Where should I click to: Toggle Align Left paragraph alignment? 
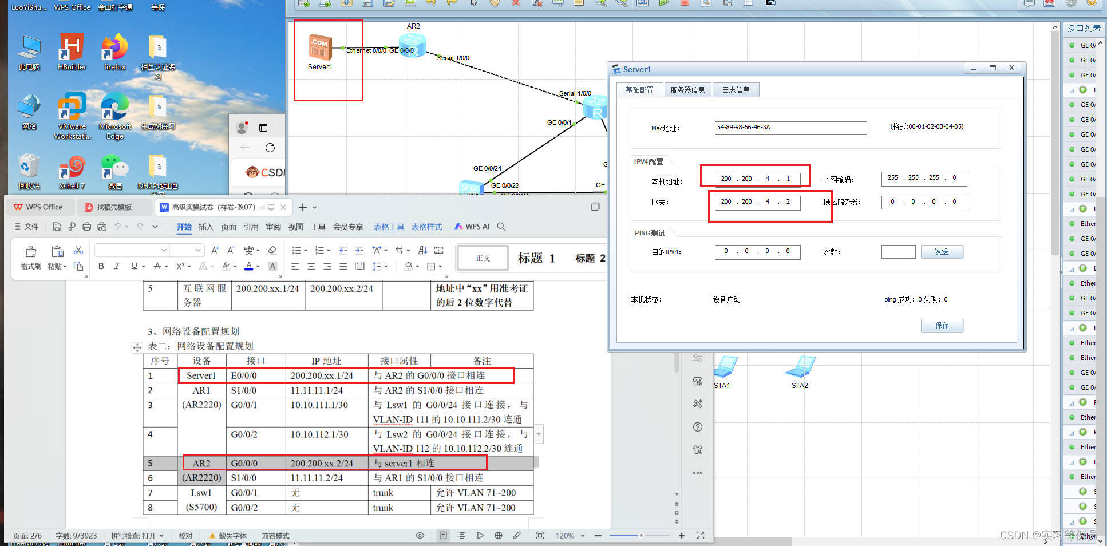click(x=295, y=266)
